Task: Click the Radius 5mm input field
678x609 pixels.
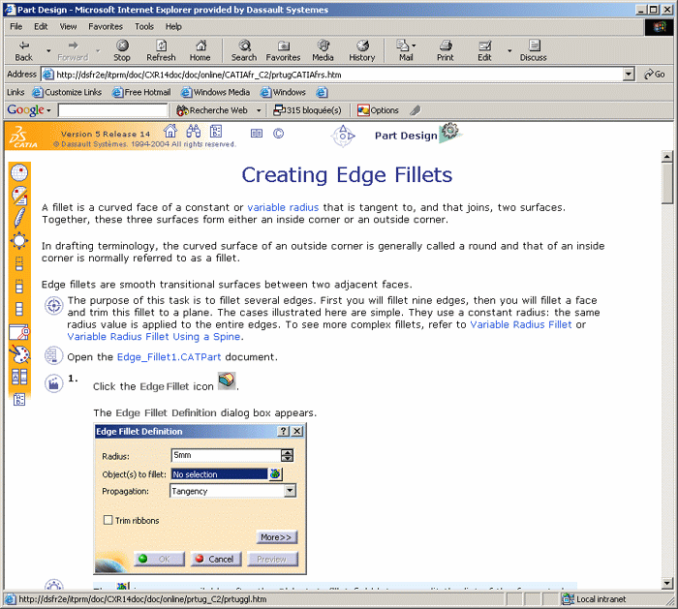Action: [x=226, y=455]
